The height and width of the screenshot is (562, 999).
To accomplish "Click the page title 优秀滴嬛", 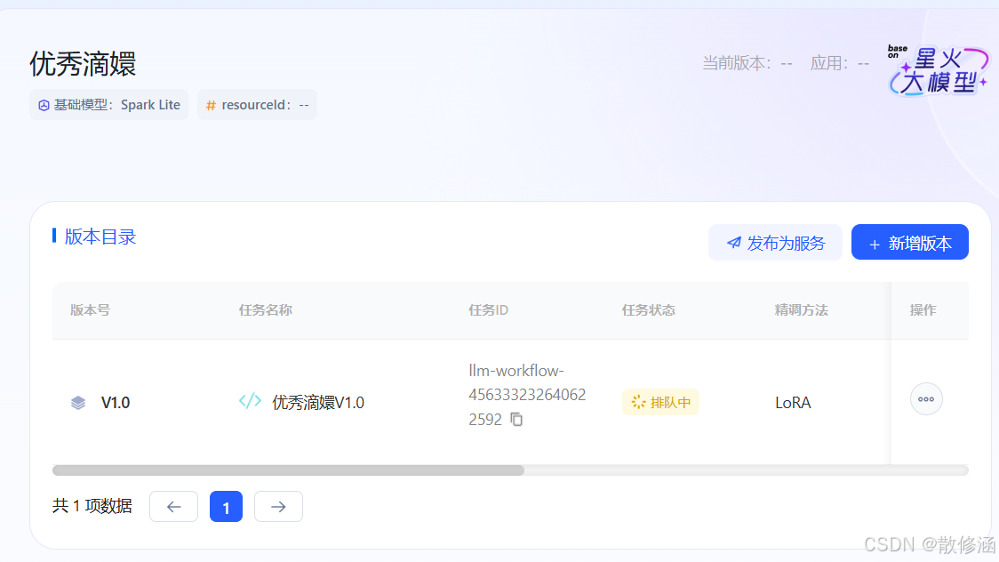I will (83, 64).
